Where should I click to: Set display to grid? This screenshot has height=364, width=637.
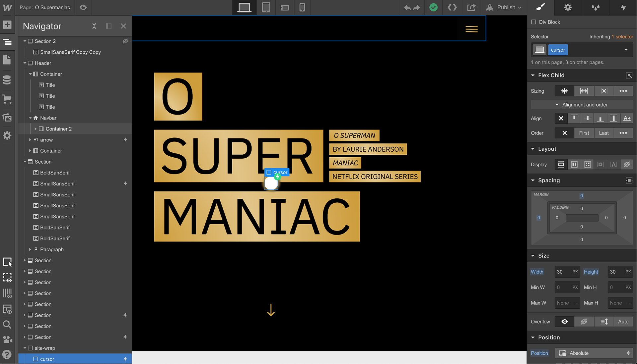point(588,165)
